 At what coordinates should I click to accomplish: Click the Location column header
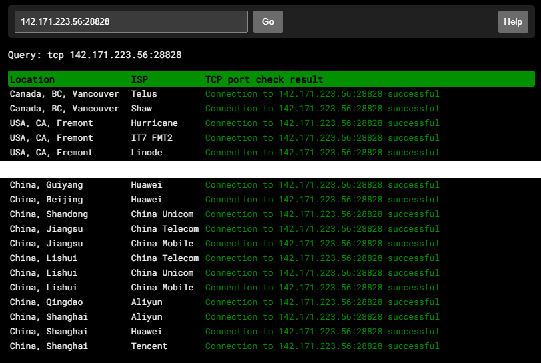coord(32,79)
